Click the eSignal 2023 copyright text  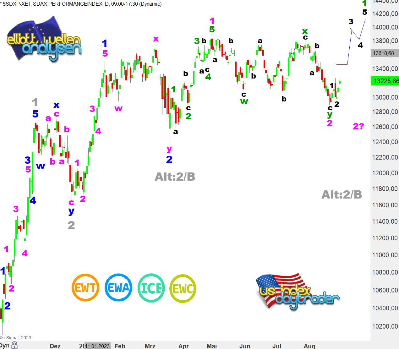(16, 338)
